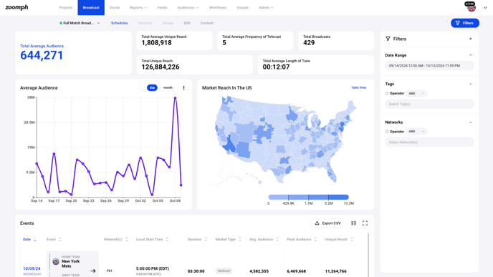Screen dimensions: 493x277
Task: Click the market reach color scale legend
Action: [x=308, y=198]
